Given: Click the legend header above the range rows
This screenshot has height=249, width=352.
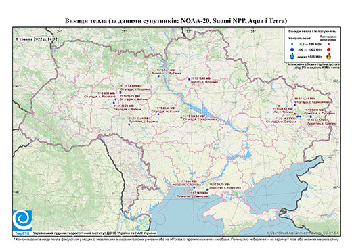Looking at the screenshot, I should point(312,32).
